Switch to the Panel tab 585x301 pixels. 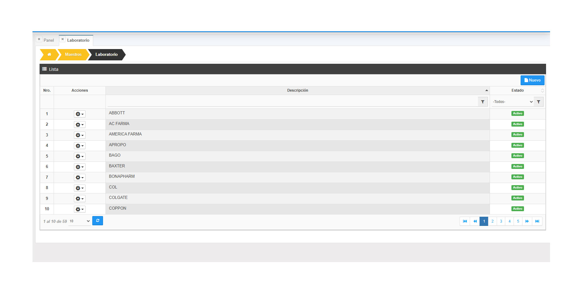pos(49,40)
